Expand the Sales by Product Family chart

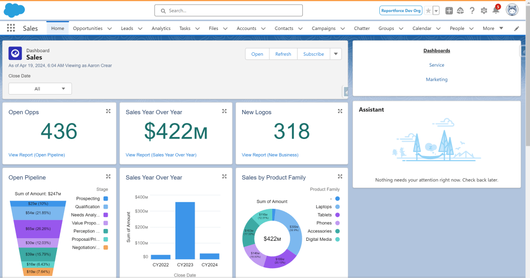coord(340,177)
